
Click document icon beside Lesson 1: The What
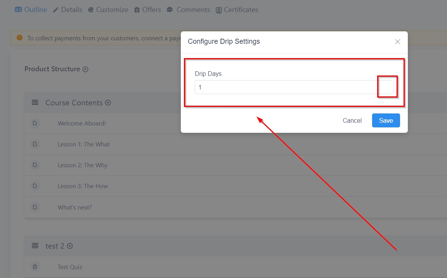[x=35, y=144]
